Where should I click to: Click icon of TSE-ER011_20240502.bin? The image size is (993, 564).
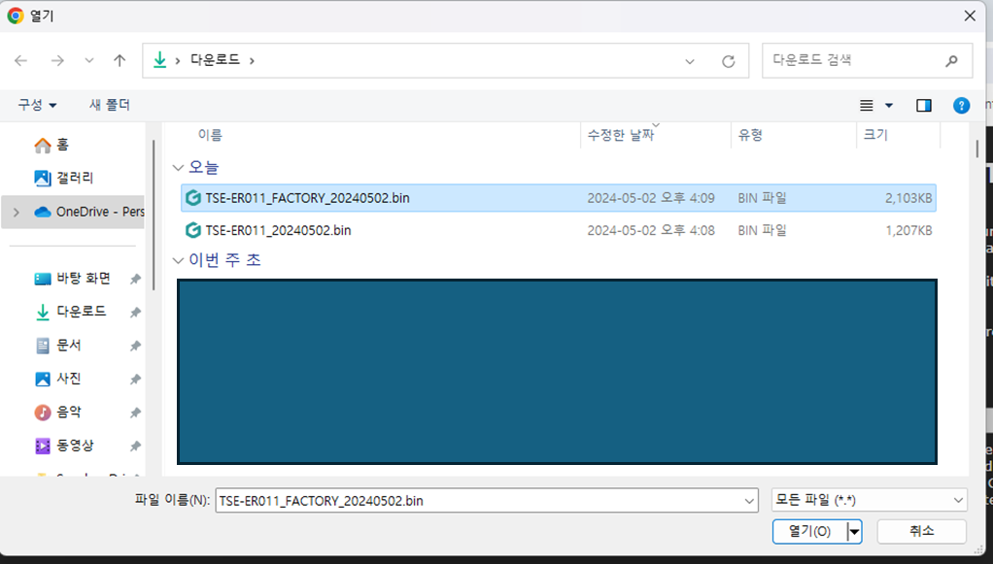pyautogui.click(x=193, y=230)
